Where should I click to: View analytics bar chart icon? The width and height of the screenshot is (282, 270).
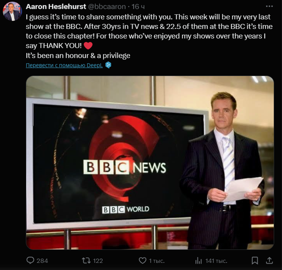click(199, 260)
